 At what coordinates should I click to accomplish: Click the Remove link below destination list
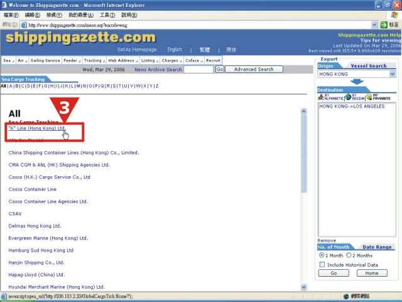pos(327,240)
